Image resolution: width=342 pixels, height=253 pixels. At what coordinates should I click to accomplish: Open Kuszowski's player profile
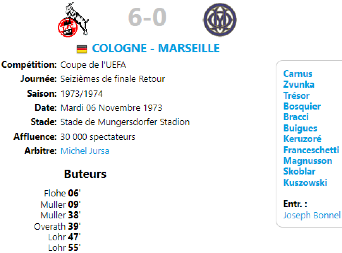tap(305, 182)
